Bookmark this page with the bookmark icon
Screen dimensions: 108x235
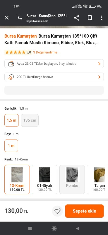pos(90,18)
